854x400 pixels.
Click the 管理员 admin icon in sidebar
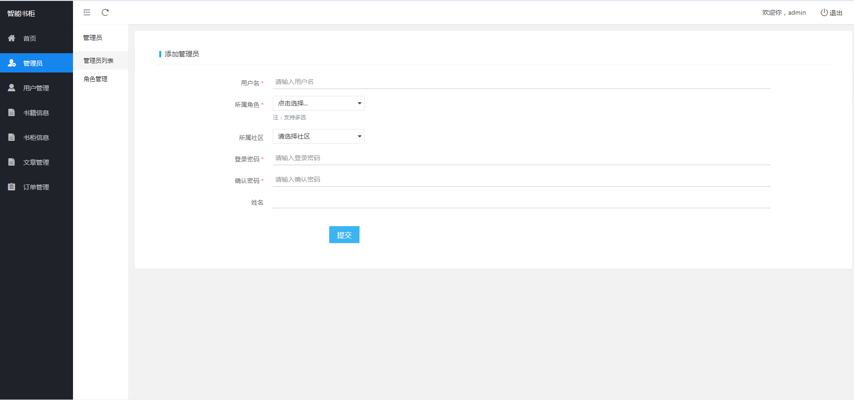(x=12, y=63)
